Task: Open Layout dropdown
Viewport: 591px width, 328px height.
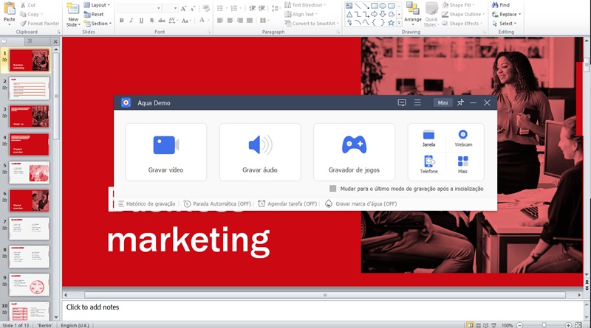Action: click(97, 5)
